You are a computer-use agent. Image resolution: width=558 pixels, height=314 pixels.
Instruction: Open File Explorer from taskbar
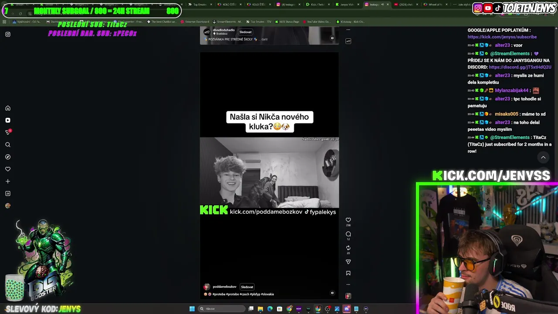click(x=260, y=309)
